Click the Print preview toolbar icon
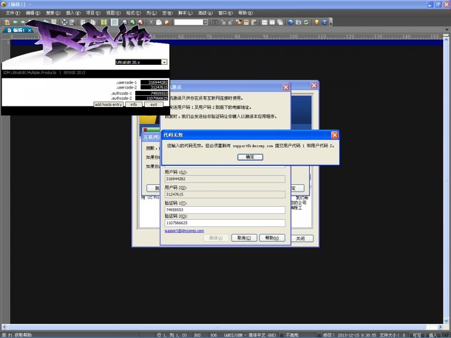The height and width of the screenshot is (338, 451). (x=72, y=22)
